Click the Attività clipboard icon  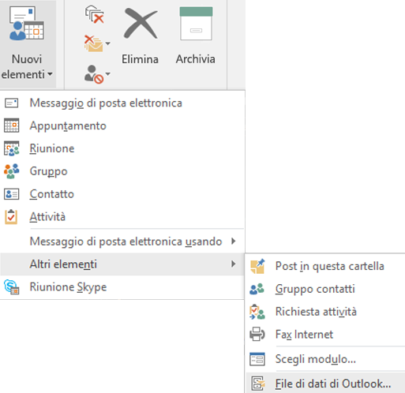coord(11,217)
